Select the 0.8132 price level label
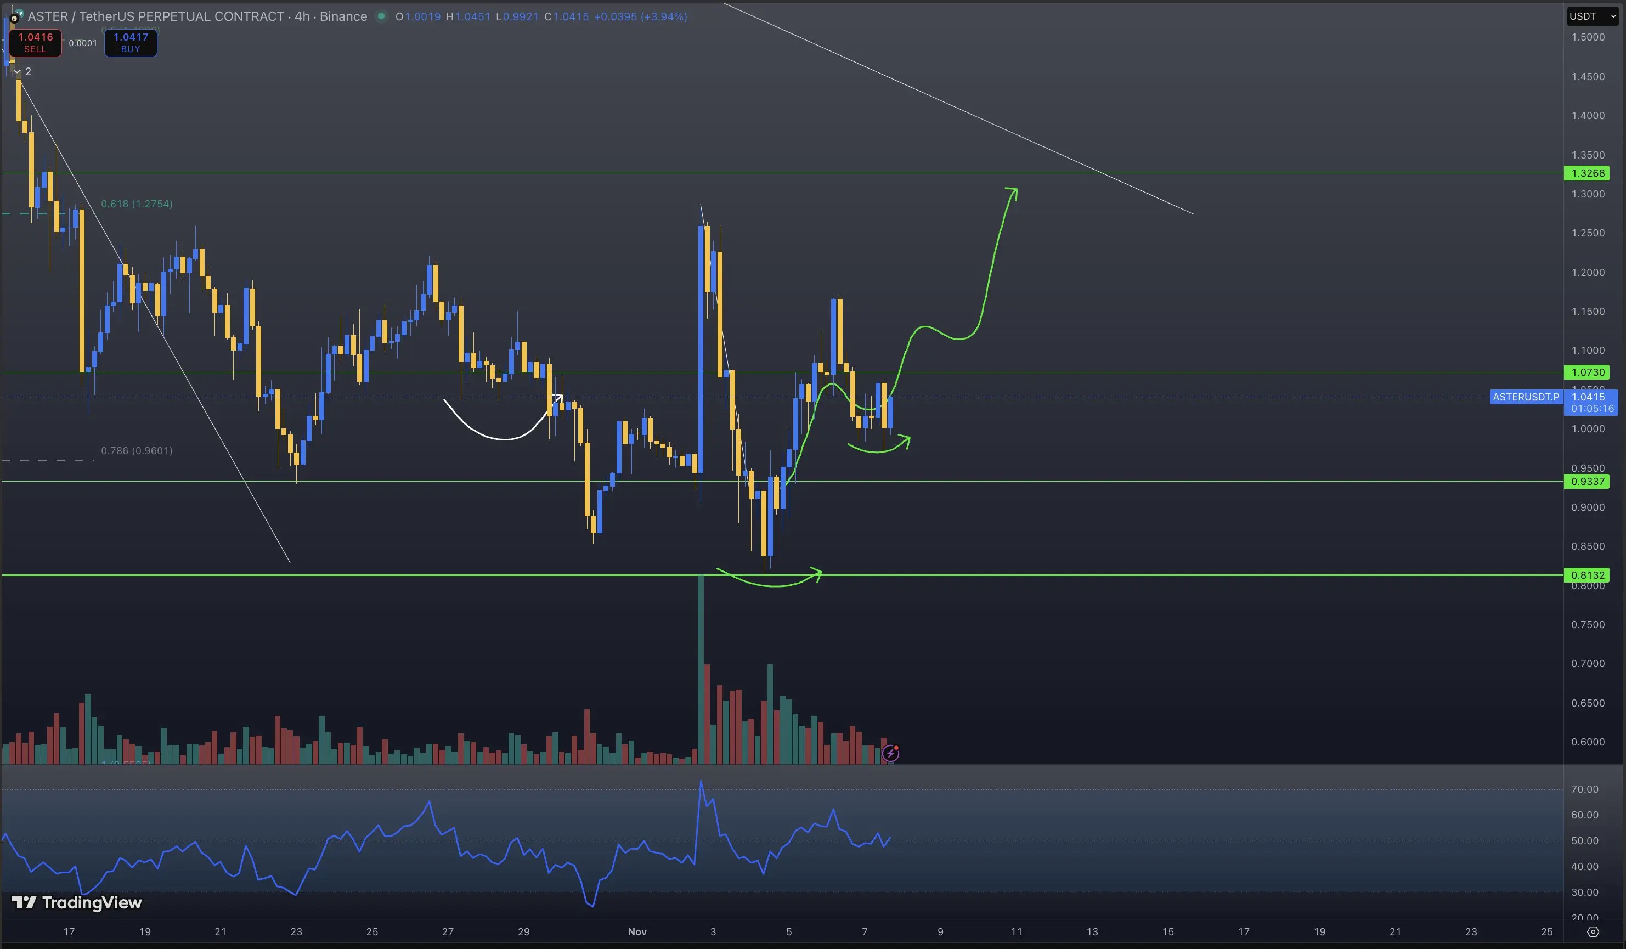Screen dimensions: 1626x949 1587,575
